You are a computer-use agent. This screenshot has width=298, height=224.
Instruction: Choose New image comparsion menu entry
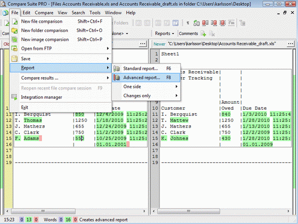tap(61, 40)
